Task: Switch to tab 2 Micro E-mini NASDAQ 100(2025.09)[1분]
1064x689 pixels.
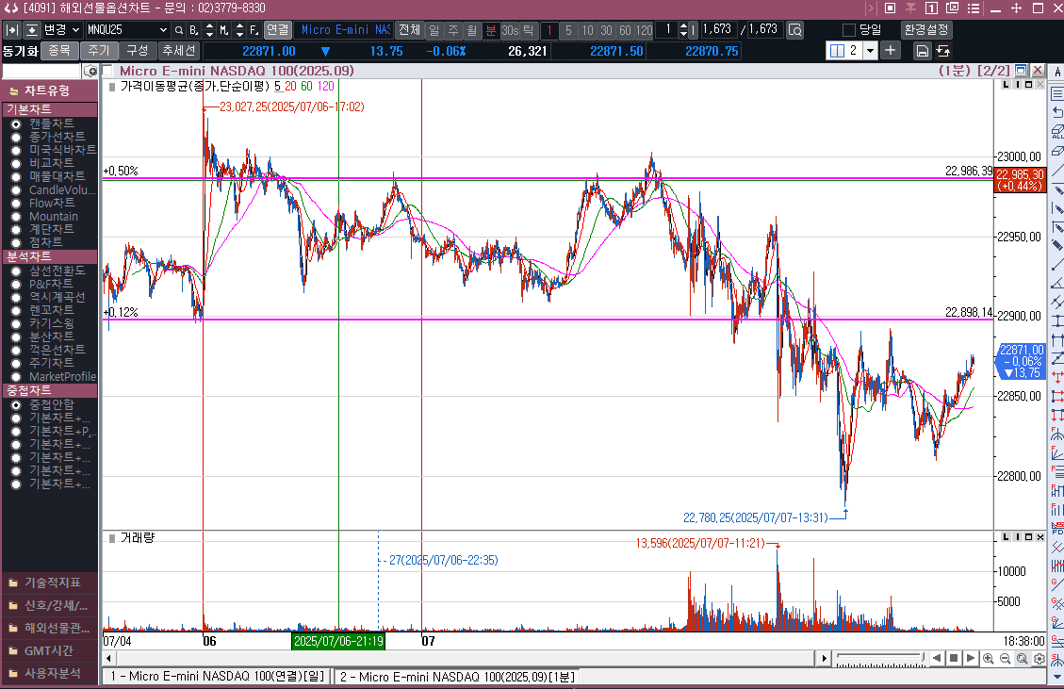Action: [457, 676]
